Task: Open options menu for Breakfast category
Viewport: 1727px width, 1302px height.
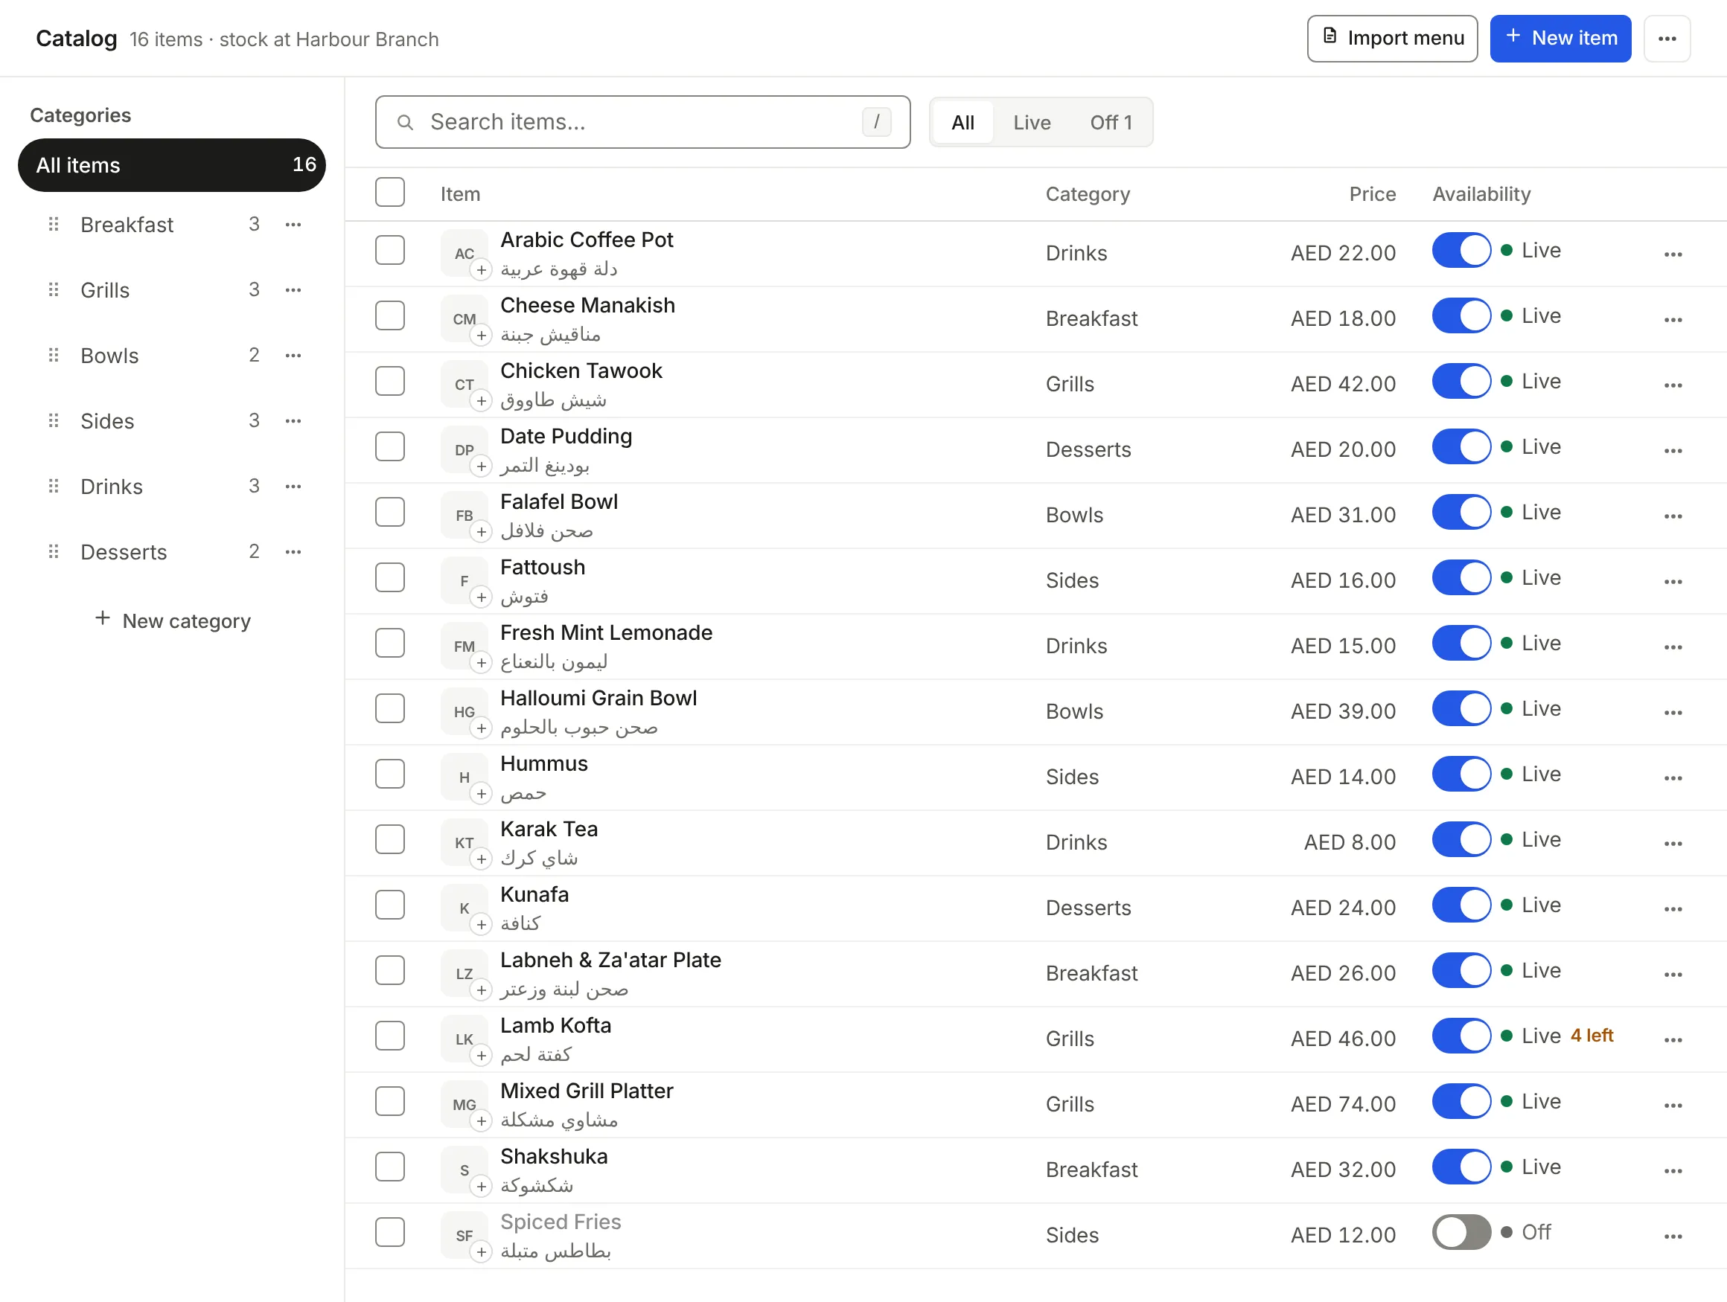Action: pos(293,225)
